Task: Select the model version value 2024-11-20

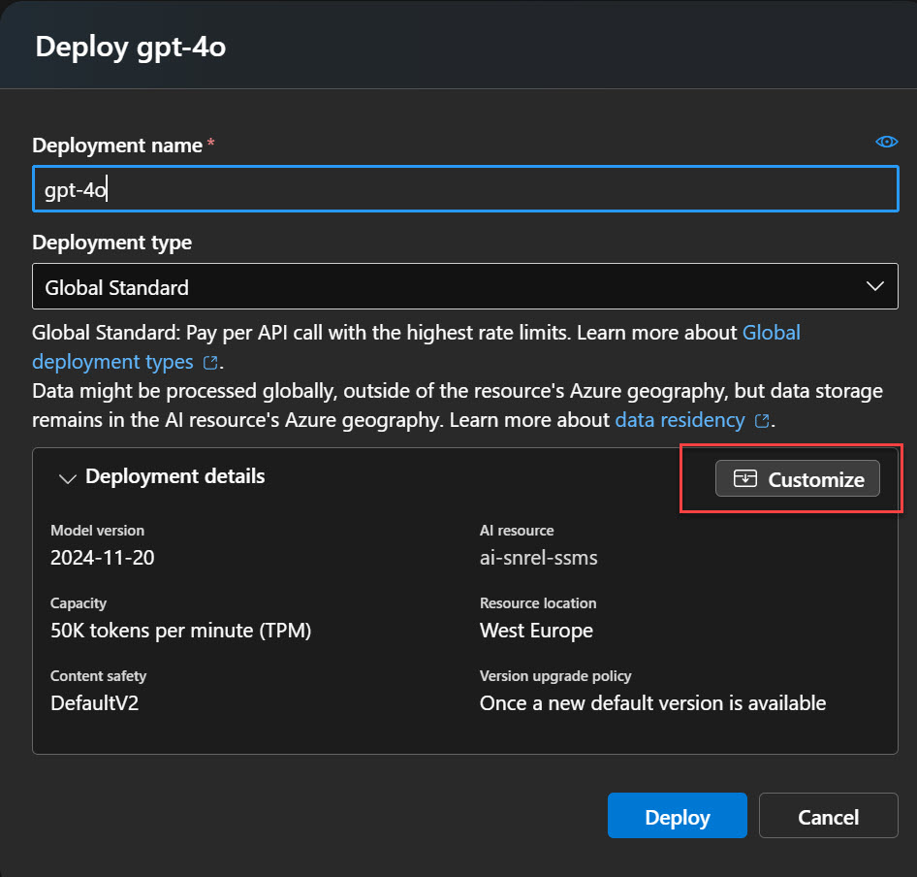Action: click(x=103, y=558)
